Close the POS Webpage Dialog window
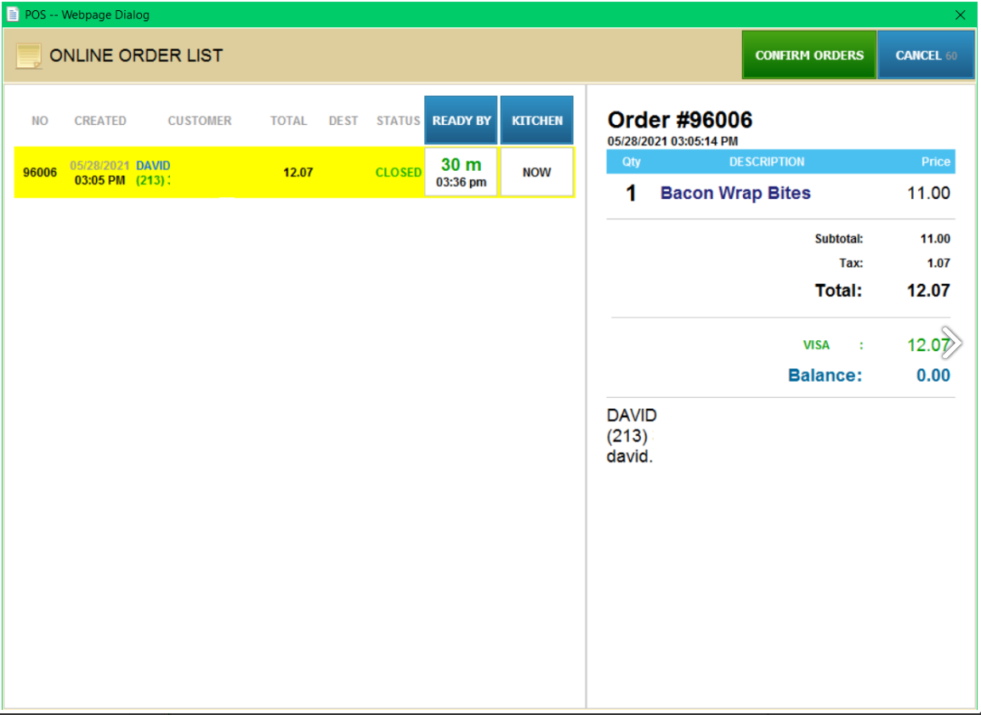The image size is (981, 715). coord(961,14)
